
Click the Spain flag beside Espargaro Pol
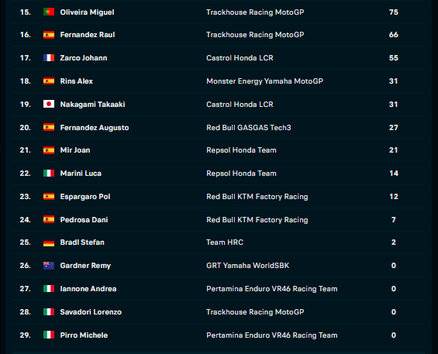(x=49, y=197)
